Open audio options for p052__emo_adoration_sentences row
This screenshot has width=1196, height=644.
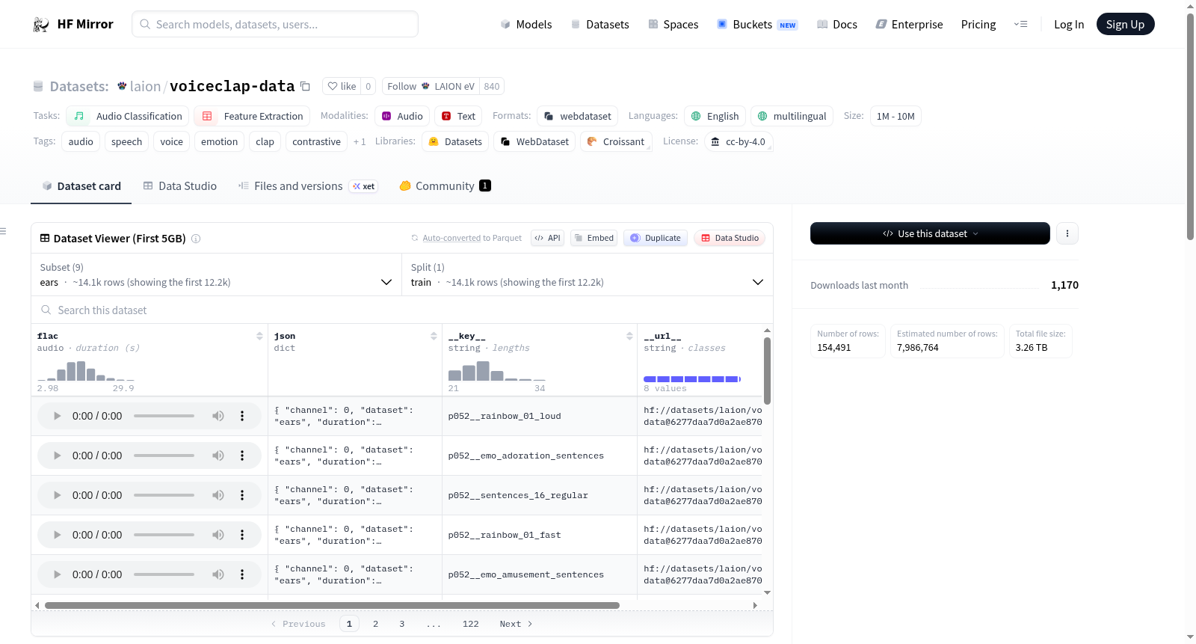click(x=242, y=456)
